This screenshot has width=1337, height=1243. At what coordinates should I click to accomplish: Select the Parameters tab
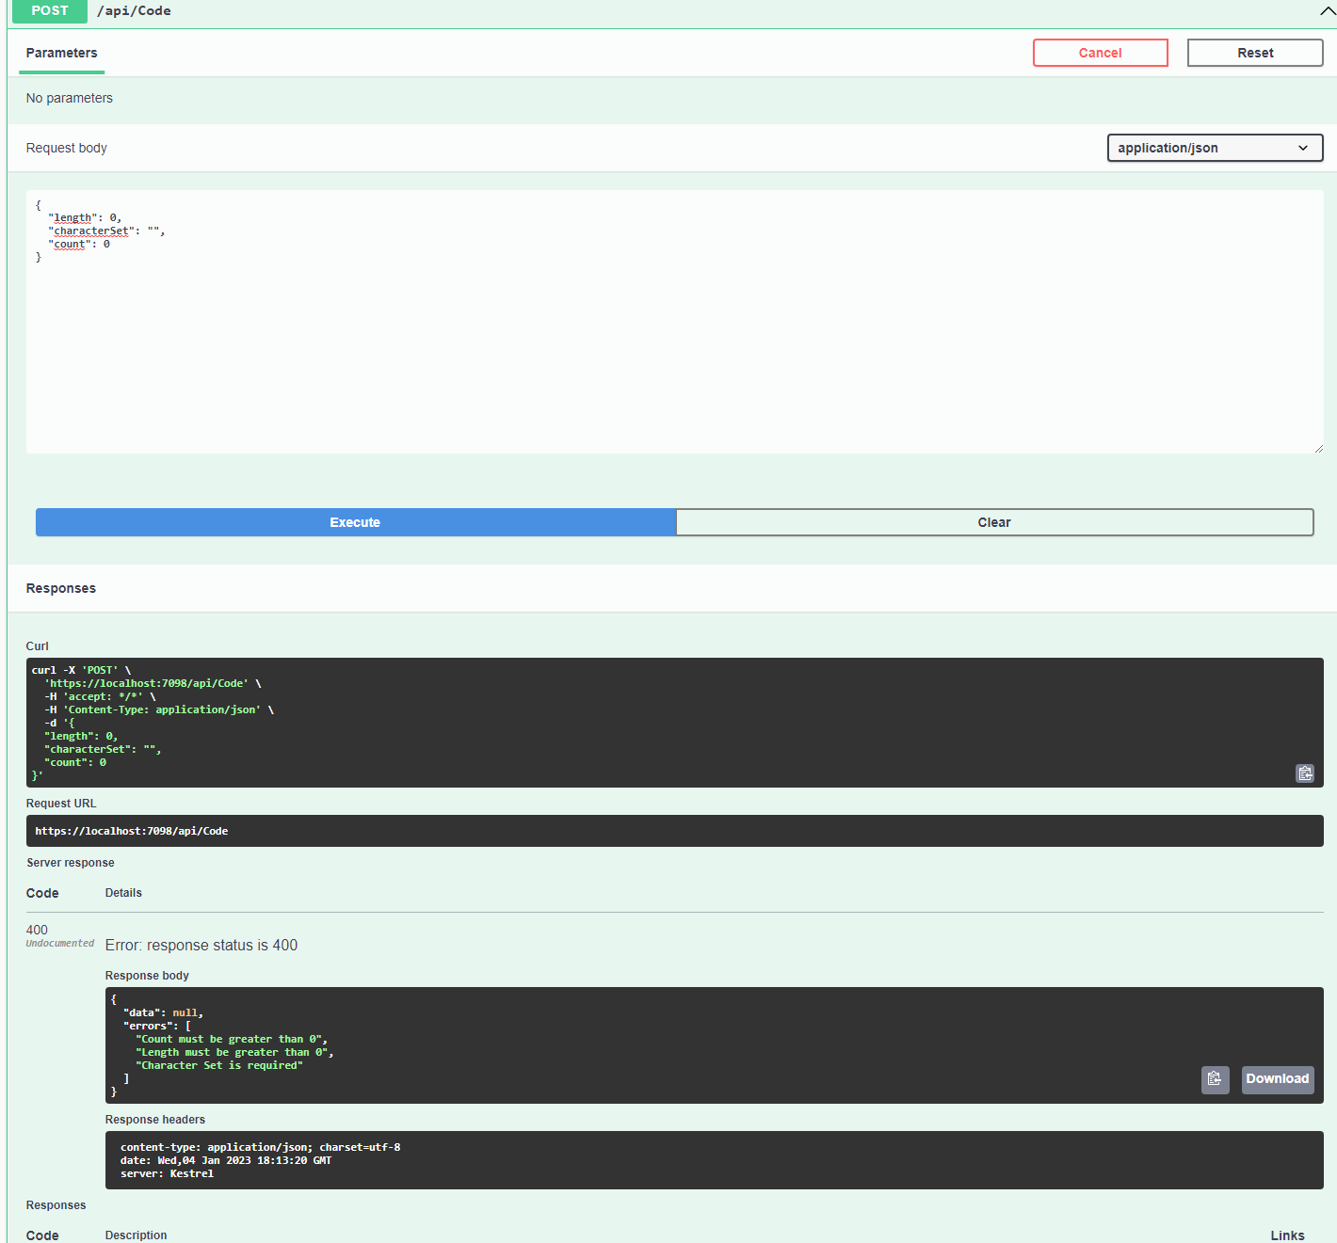(x=62, y=54)
